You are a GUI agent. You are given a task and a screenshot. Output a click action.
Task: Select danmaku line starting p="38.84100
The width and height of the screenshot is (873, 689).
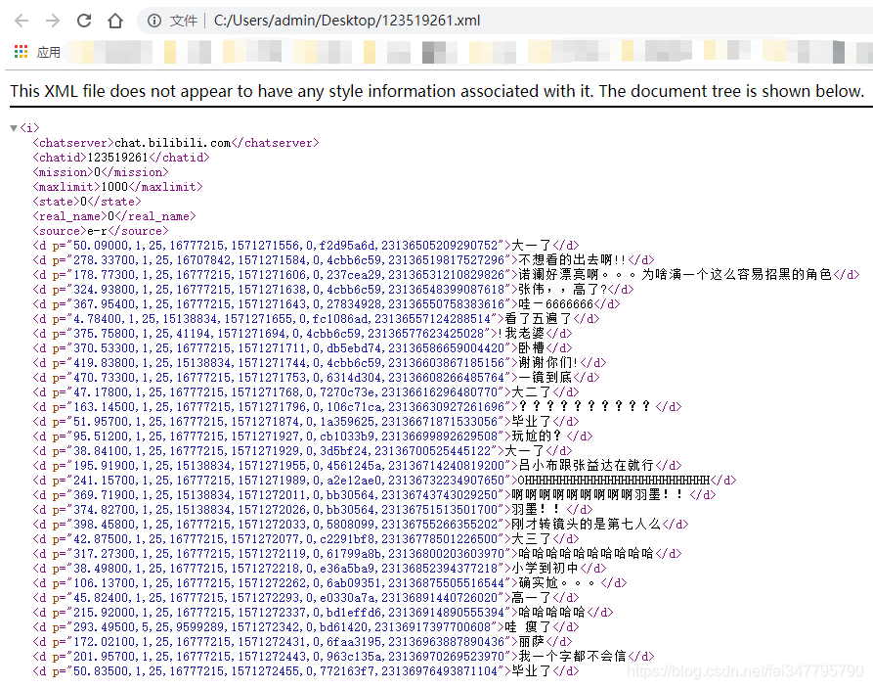302,450
